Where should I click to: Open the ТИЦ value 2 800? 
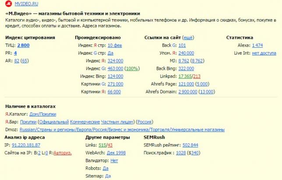click(x=23, y=45)
